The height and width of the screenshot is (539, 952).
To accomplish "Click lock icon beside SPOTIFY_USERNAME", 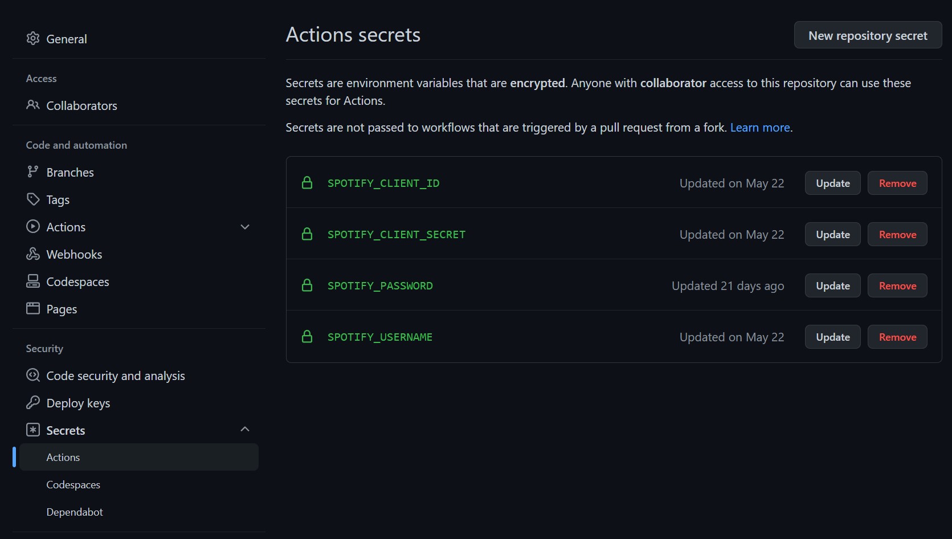I will [x=307, y=337].
